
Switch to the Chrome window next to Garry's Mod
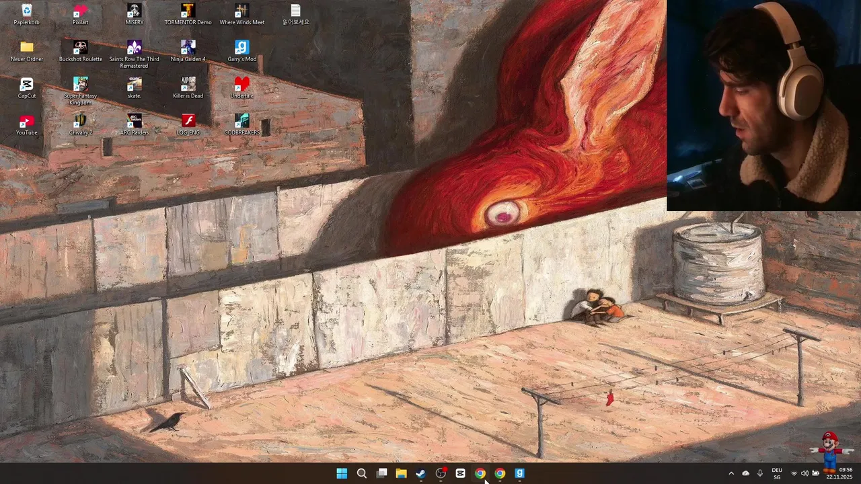coord(500,473)
